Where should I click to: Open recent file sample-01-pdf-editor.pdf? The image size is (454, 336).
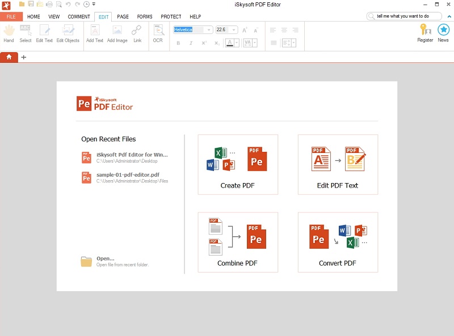[128, 175]
